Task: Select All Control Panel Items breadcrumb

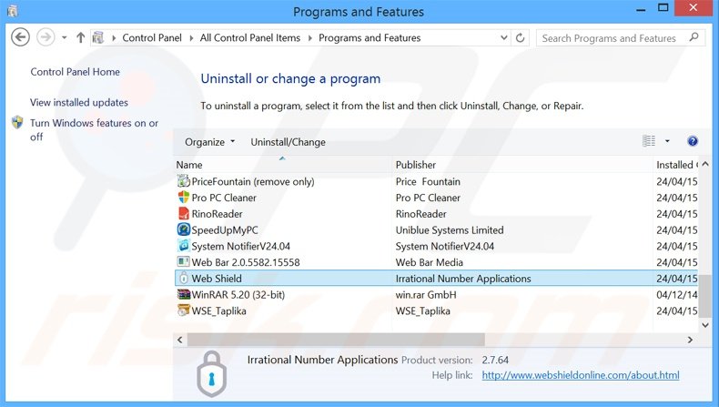Action: point(250,38)
